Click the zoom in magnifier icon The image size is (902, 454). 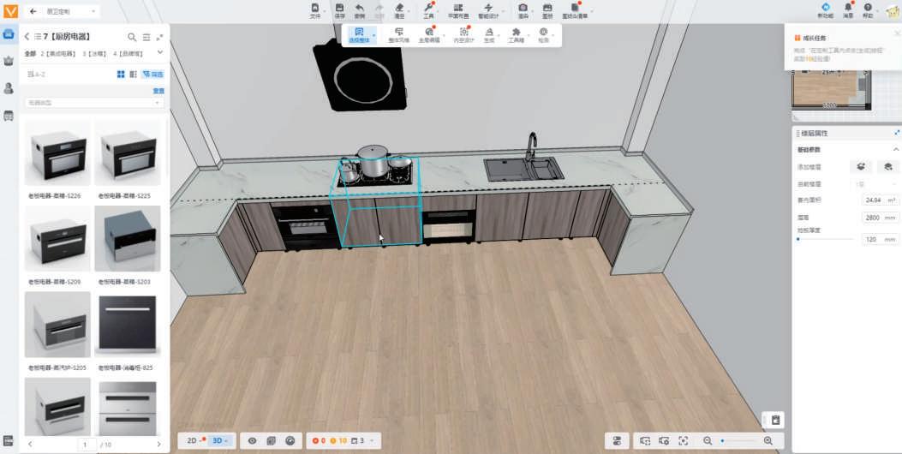[768, 441]
